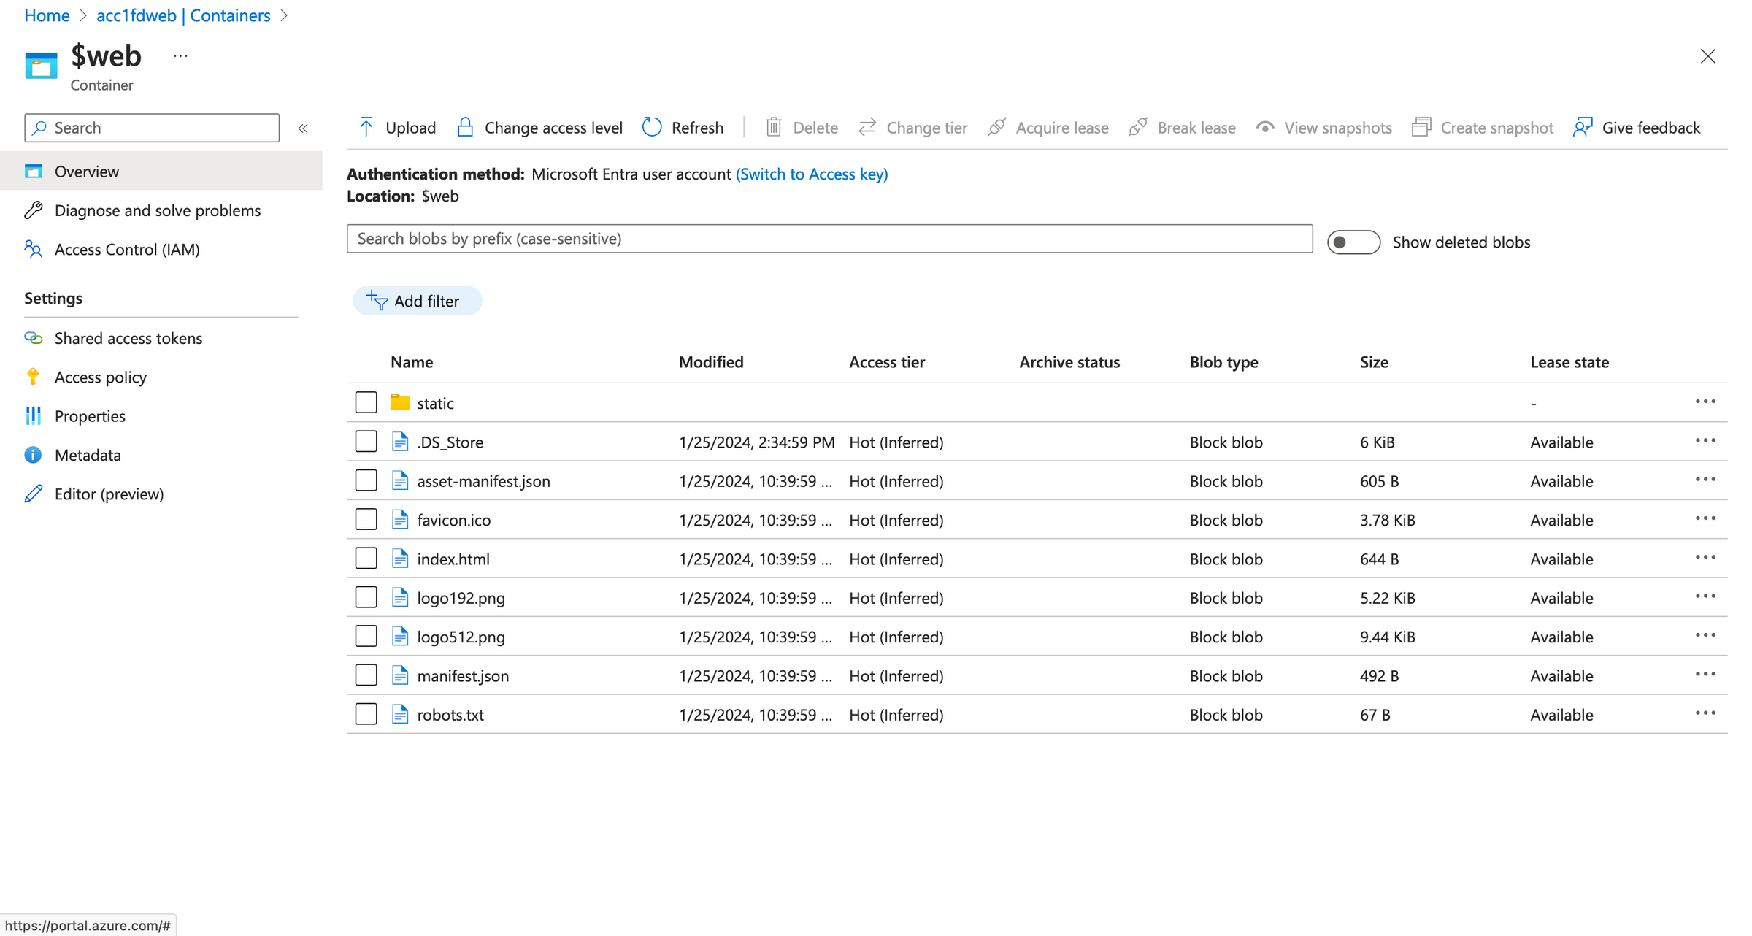The height and width of the screenshot is (936, 1752).
Task: Check the checkbox for the static folder
Action: (366, 402)
